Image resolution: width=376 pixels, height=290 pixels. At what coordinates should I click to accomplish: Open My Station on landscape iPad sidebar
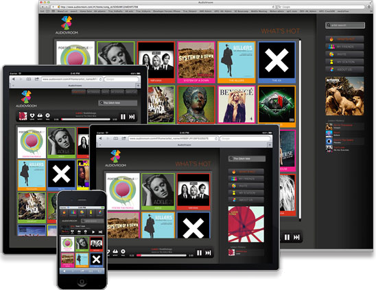click(246, 192)
